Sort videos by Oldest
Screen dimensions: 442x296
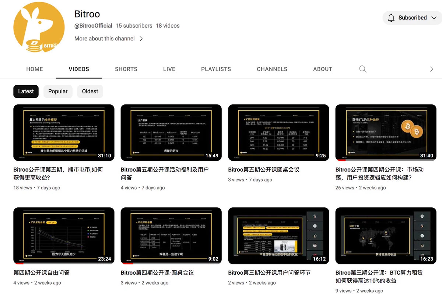90,91
